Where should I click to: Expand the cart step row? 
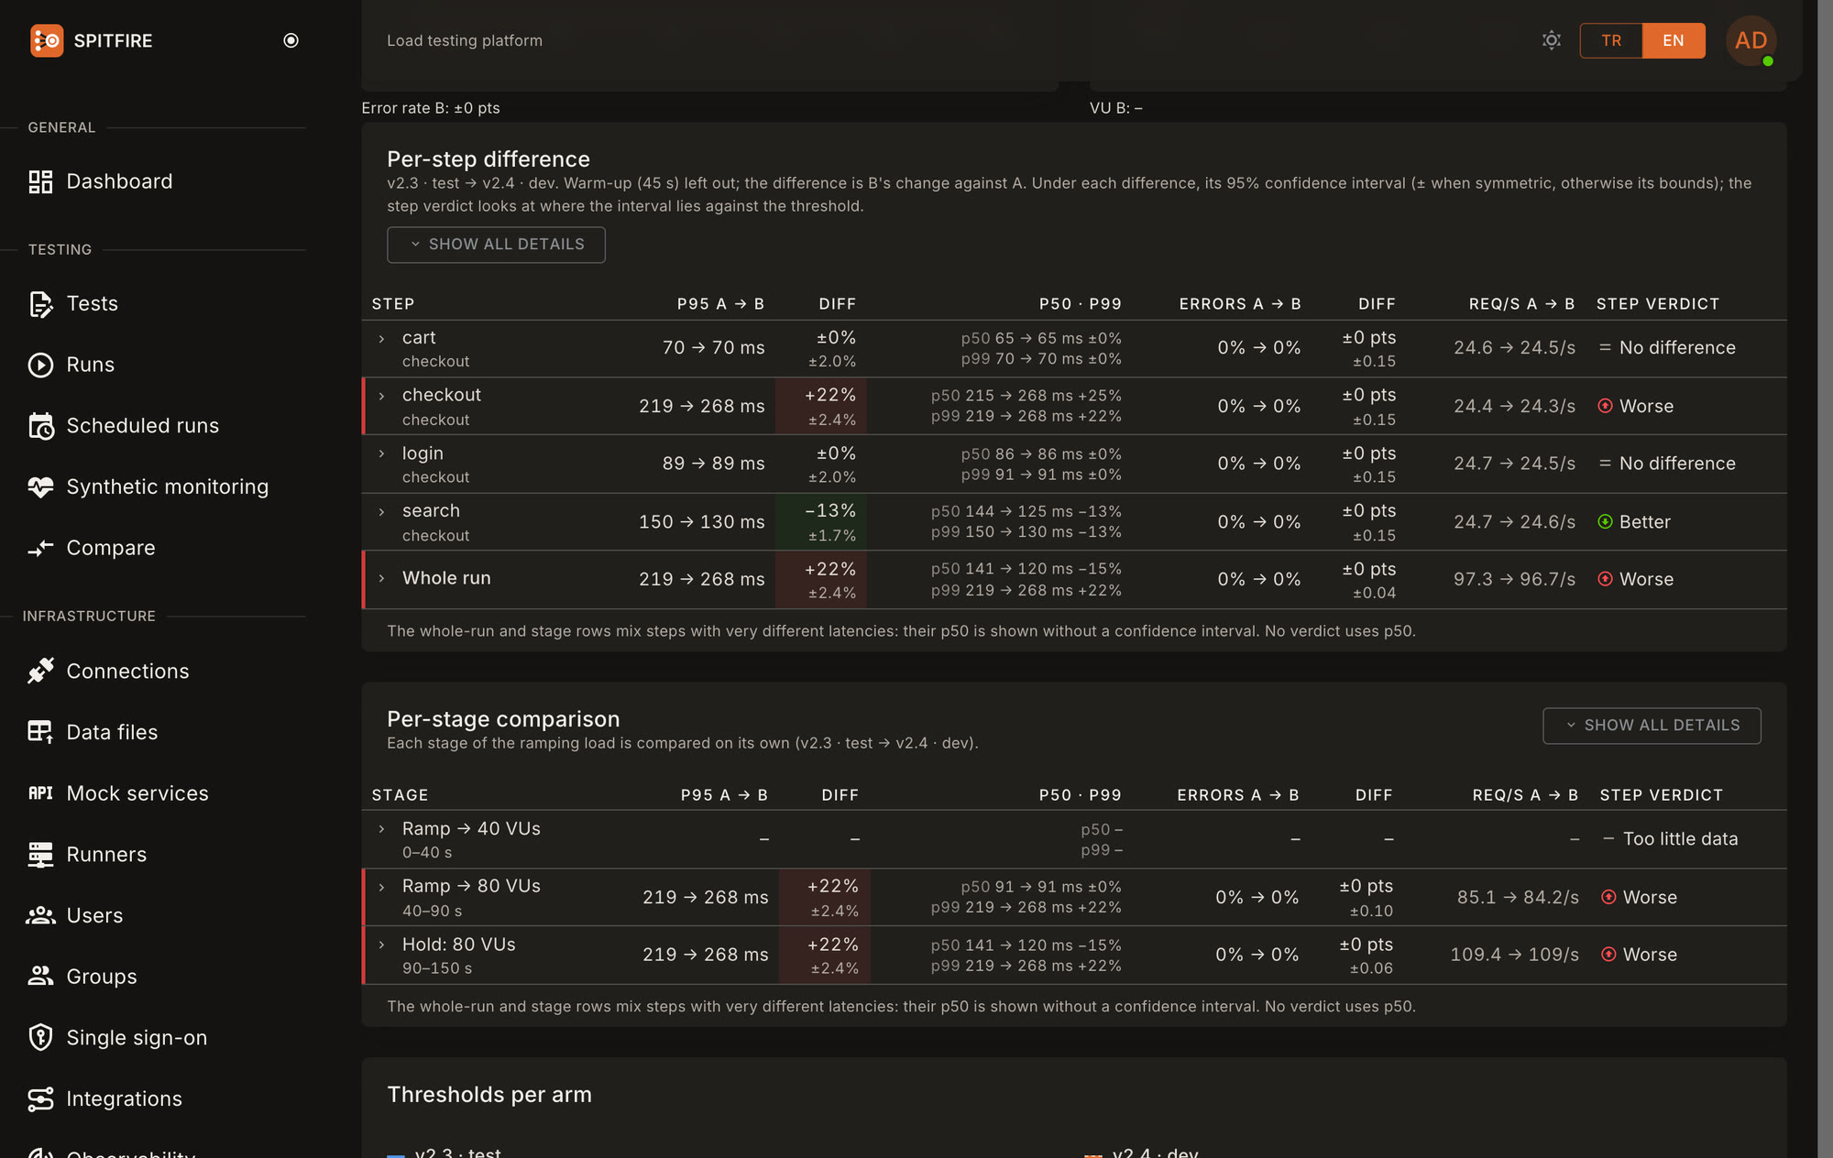coord(382,339)
